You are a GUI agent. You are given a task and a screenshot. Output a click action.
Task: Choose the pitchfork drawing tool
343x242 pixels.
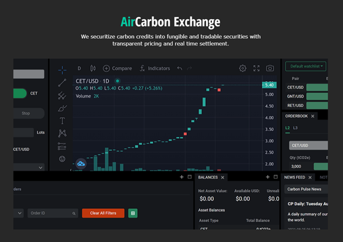pyautogui.click(x=62, y=96)
